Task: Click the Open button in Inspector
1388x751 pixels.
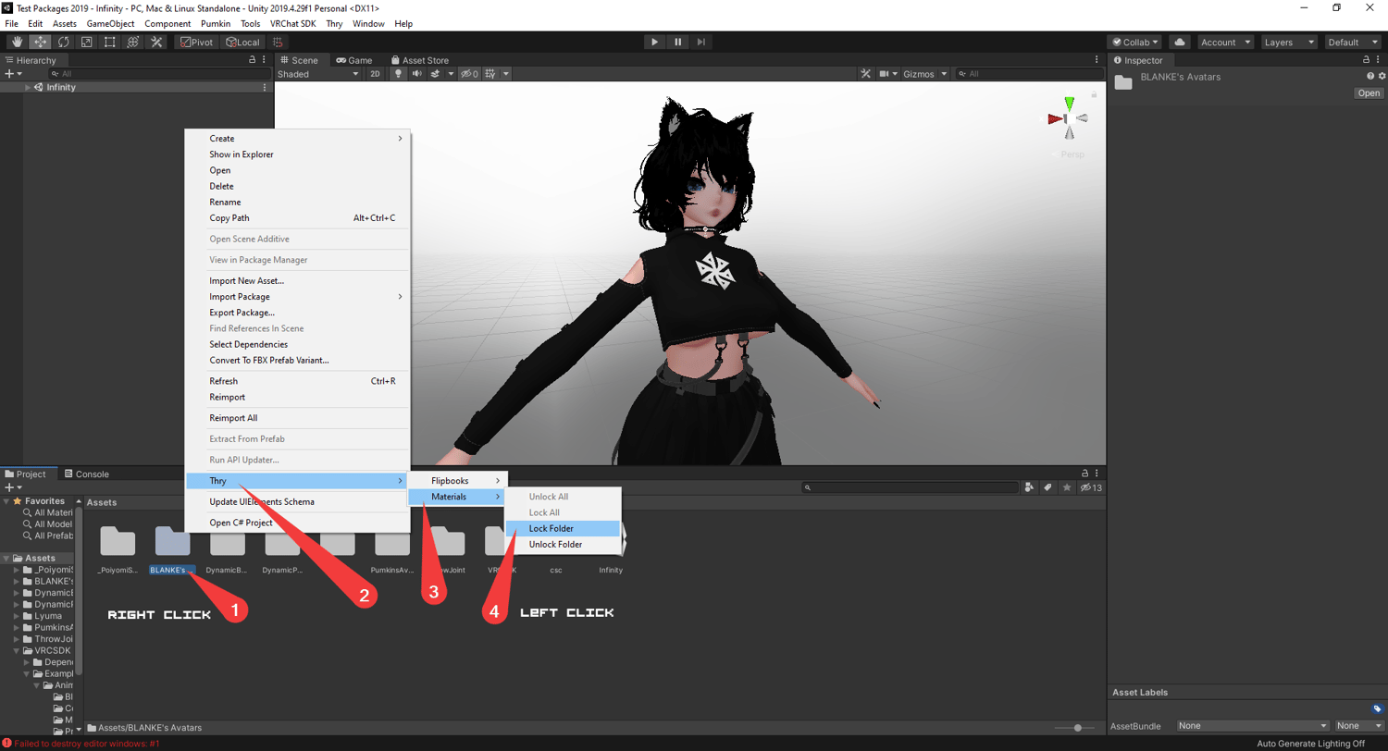Action: 1369,93
